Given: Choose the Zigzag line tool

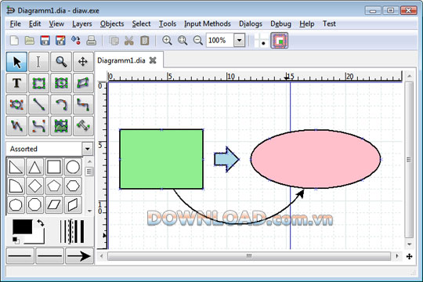Looking at the screenshot, I should tap(83, 104).
